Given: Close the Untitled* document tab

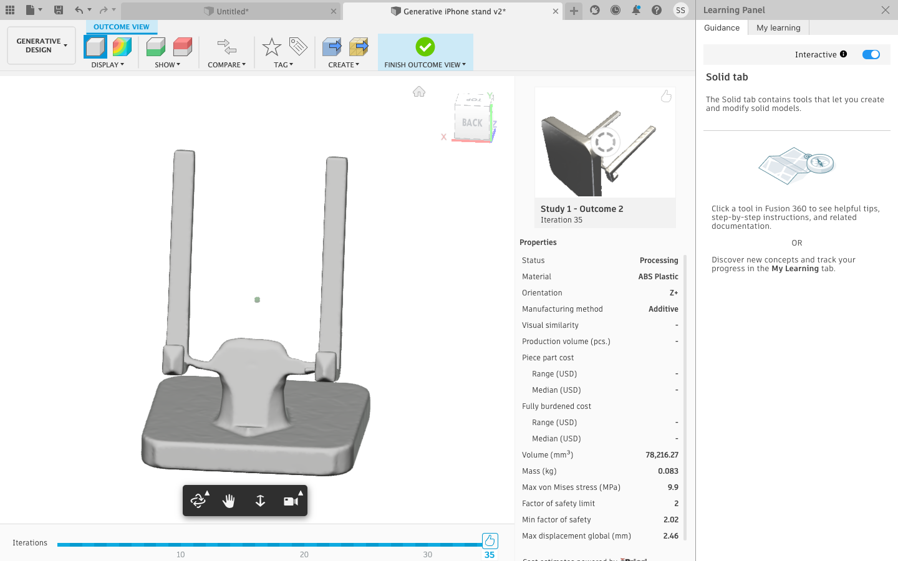Looking at the screenshot, I should (334, 11).
